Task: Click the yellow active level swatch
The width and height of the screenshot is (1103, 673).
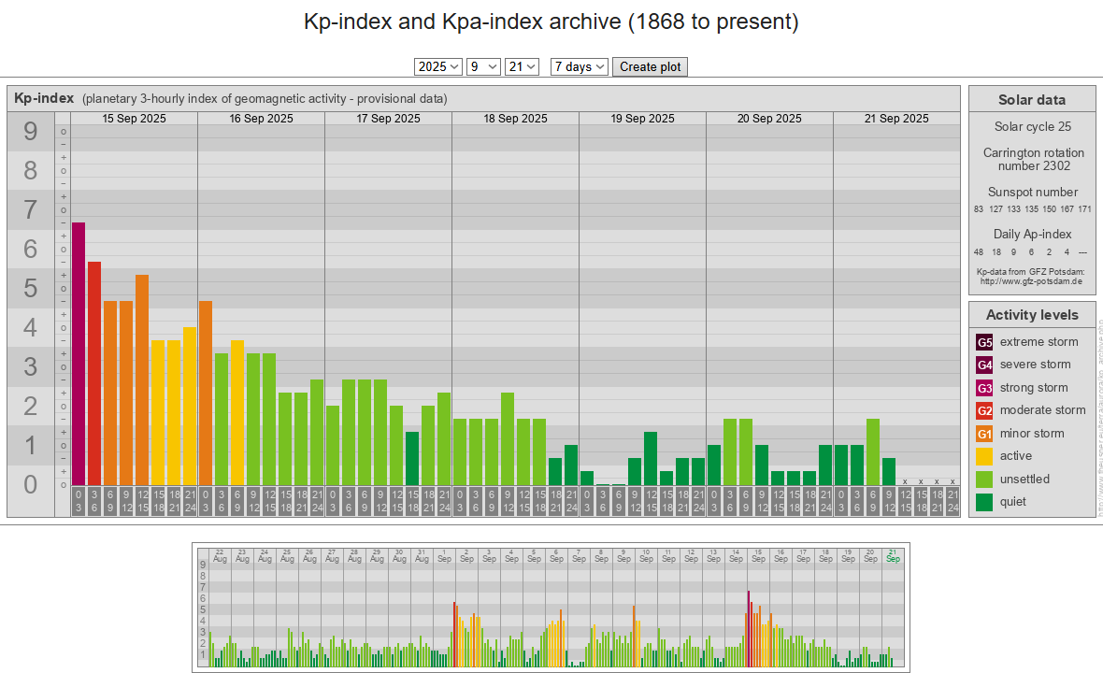Action: point(984,456)
